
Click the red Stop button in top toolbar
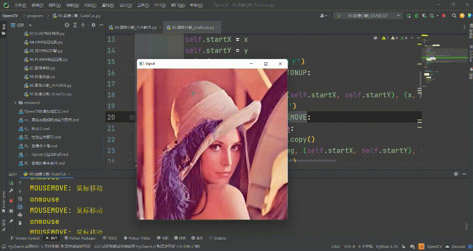coord(444,16)
